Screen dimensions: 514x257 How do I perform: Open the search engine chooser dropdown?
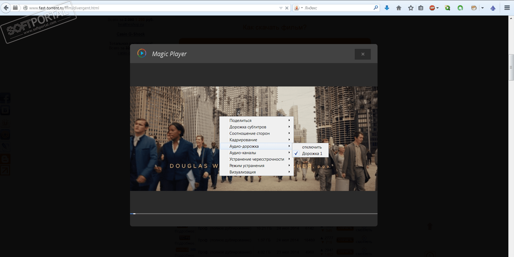coord(302,8)
